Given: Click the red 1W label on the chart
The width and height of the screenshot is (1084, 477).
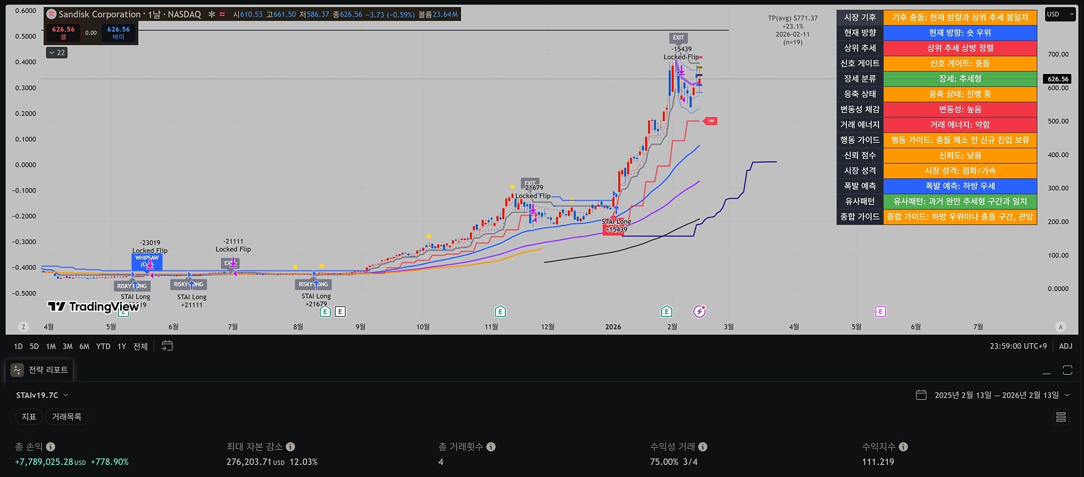Looking at the screenshot, I should [710, 121].
